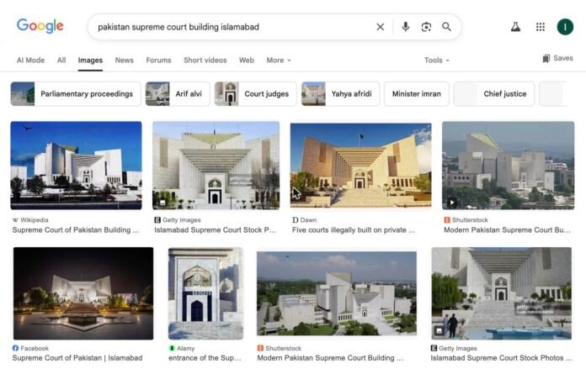This screenshot has width=586, height=374.
Task: Switch to the News tab
Action: point(124,60)
